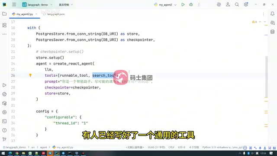Show quick-fix lightbulb on line 26
Image resolution: width=277 pixels, height=156 pixels.
[x=30, y=75]
